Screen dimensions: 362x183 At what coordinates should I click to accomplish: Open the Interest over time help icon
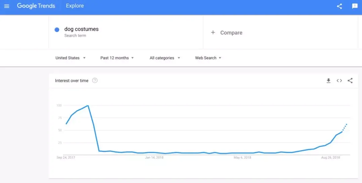click(95, 80)
